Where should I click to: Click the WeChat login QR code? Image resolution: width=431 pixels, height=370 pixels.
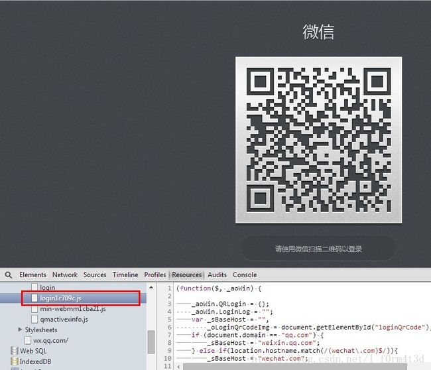click(318, 140)
